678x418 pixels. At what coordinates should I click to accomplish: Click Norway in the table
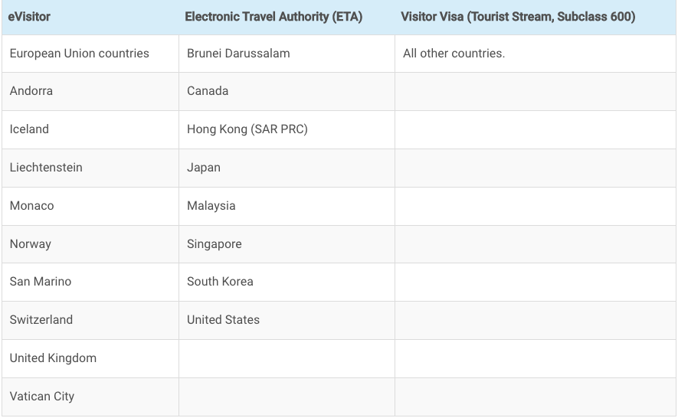[x=31, y=244]
